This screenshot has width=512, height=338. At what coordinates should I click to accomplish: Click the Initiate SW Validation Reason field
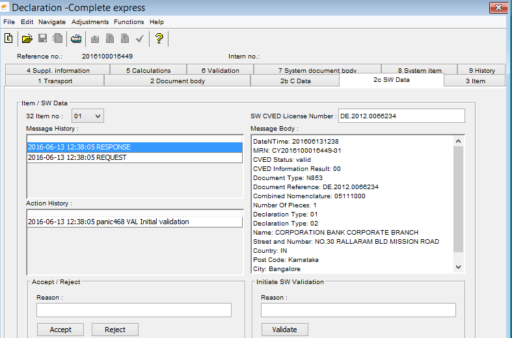tap(358, 310)
